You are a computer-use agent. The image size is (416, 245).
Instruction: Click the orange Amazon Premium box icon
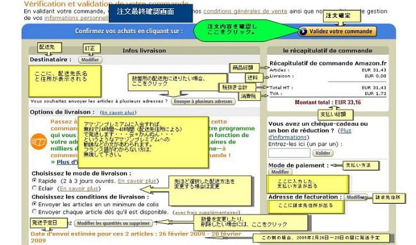(x=39, y=142)
